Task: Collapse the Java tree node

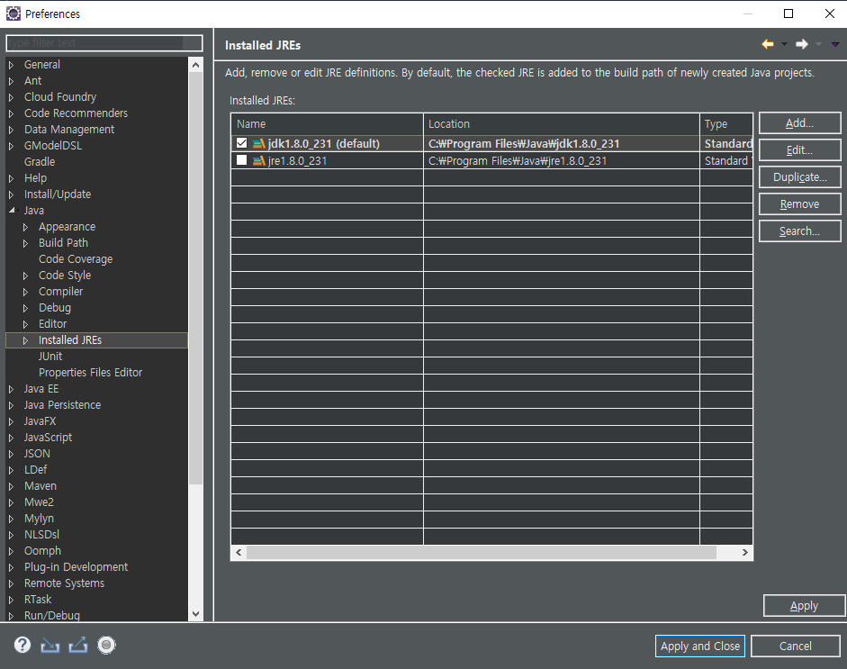Action: pyautogui.click(x=12, y=210)
